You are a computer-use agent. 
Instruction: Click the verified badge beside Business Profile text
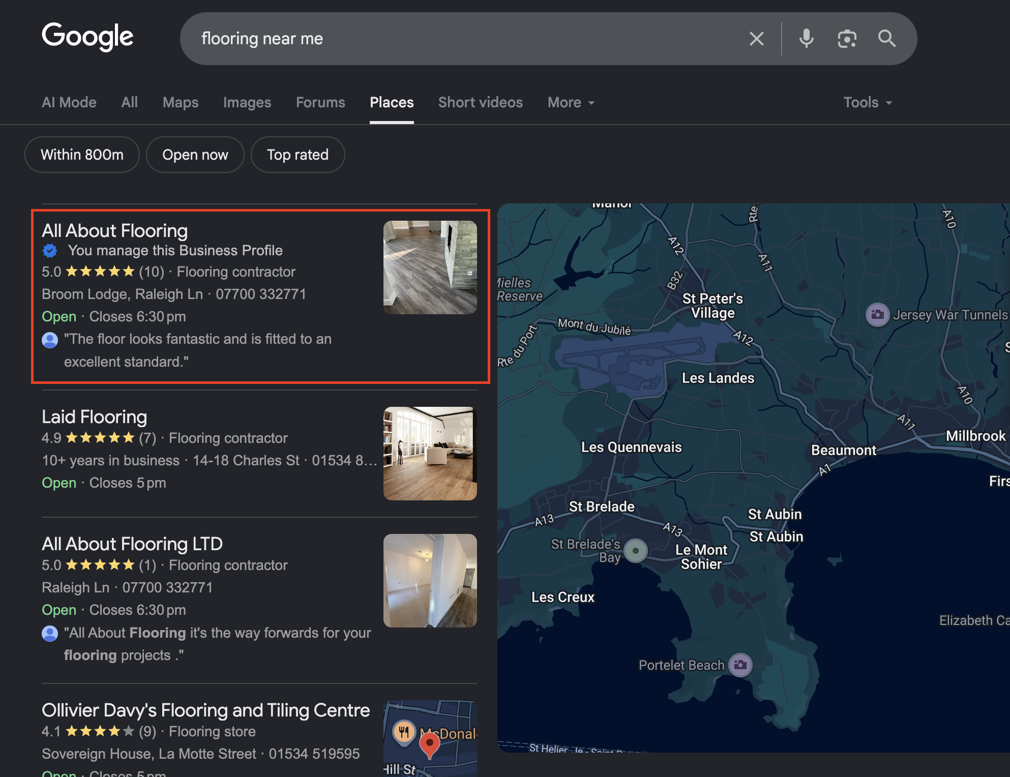pyautogui.click(x=50, y=250)
